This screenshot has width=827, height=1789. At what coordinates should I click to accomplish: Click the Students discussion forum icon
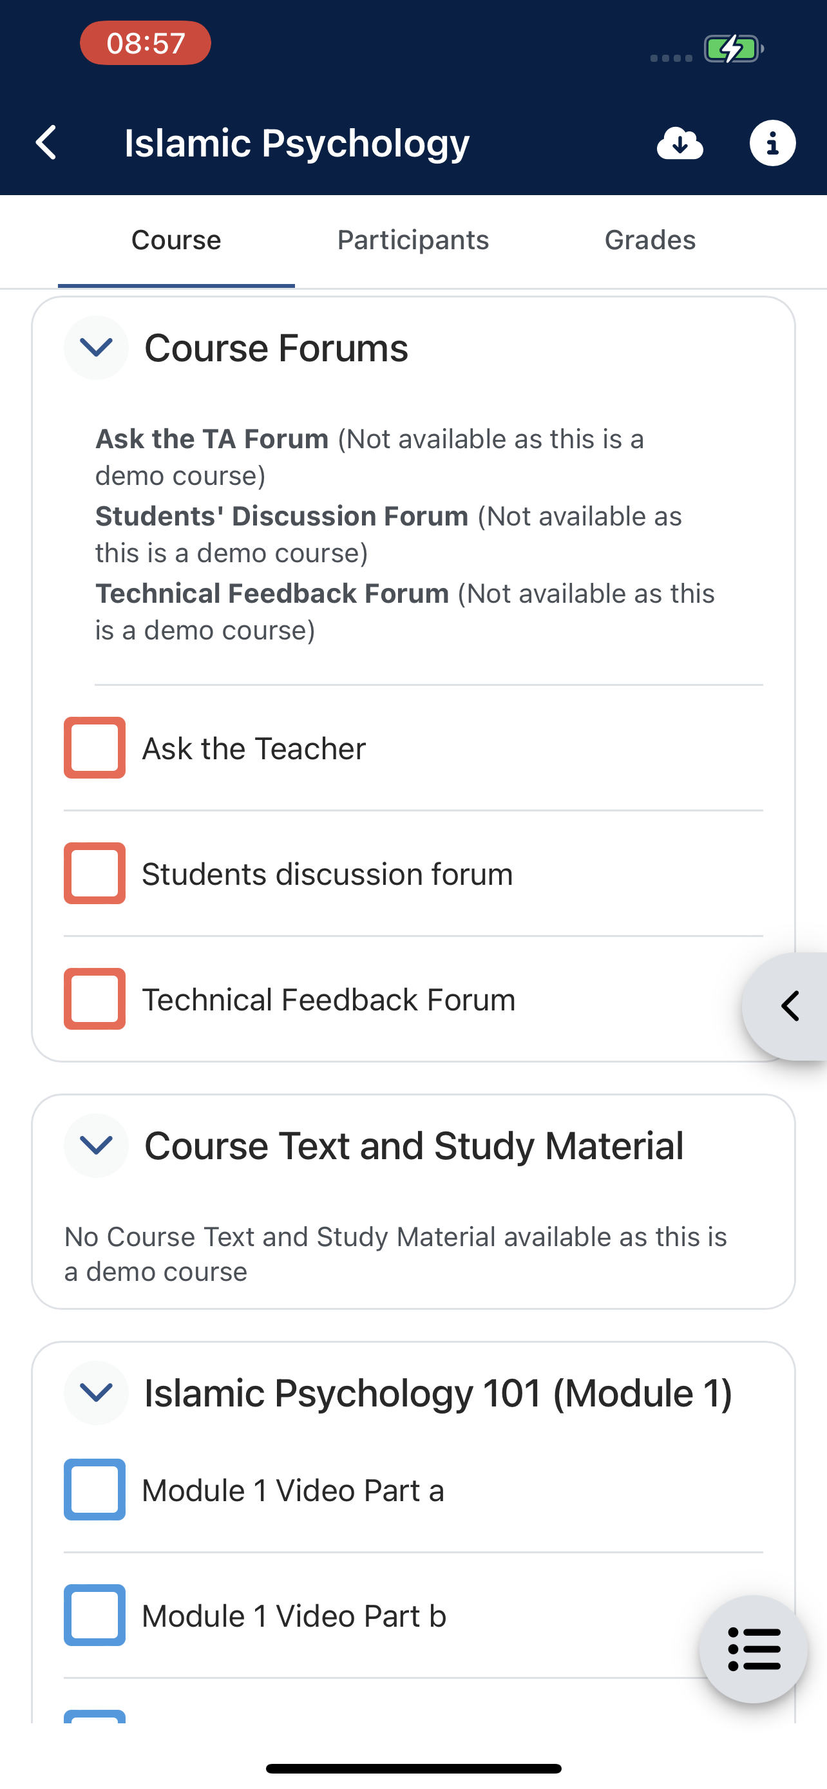pos(95,874)
